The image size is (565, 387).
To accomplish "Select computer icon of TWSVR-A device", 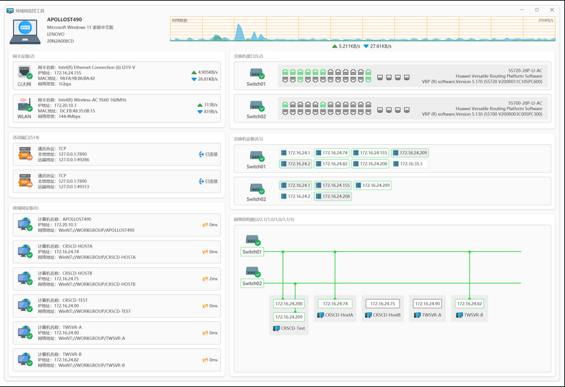I will pyautogui.click(x=25, y=332).
